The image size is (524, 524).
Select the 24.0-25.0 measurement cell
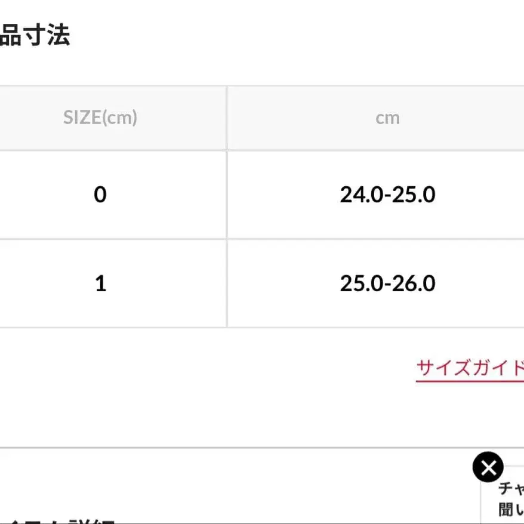(387, 195)
